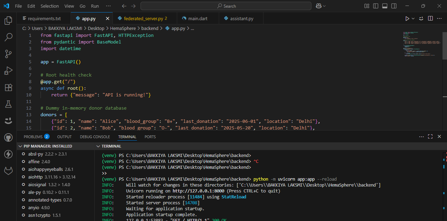Open the Extensions view

click(x=8, y=87)
